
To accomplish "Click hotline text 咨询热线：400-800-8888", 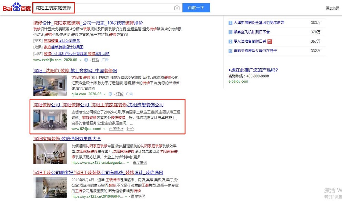I will [x=249, y=76].
